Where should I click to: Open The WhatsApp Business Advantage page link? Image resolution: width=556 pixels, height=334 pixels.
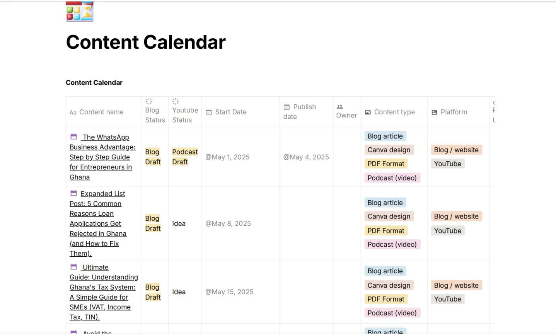click(102, 157)
